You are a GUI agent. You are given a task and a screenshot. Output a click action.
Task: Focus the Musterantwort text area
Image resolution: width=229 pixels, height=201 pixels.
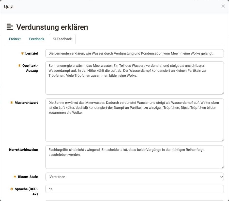(x=134, y=120)
